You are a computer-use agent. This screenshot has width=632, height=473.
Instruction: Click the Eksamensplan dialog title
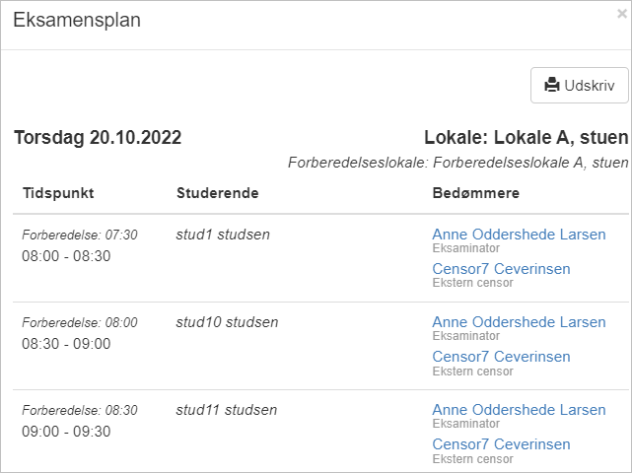77,20
